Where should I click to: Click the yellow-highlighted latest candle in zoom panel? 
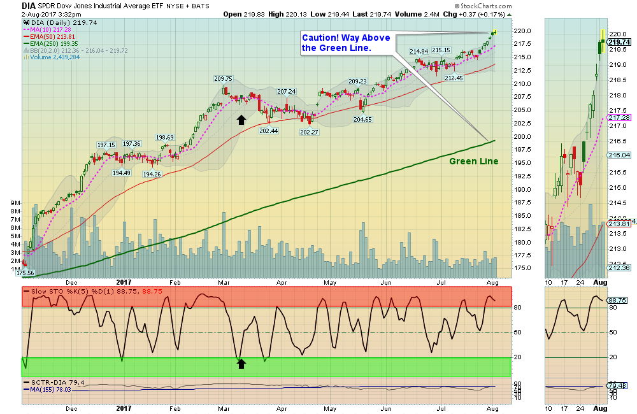pos(603,41)
